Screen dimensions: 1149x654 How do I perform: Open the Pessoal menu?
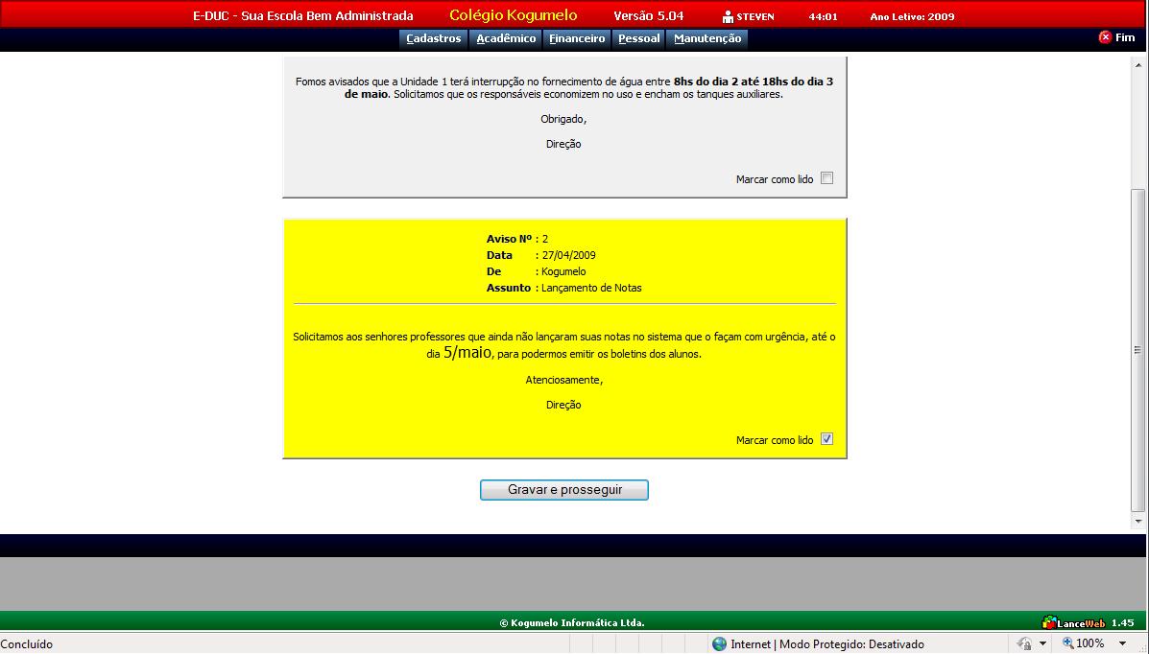pyautogui.click(x=638, y=38)
